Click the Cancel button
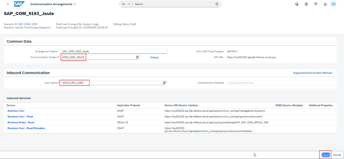The height and width of the screenshot is (159, 344). (337, 155)
